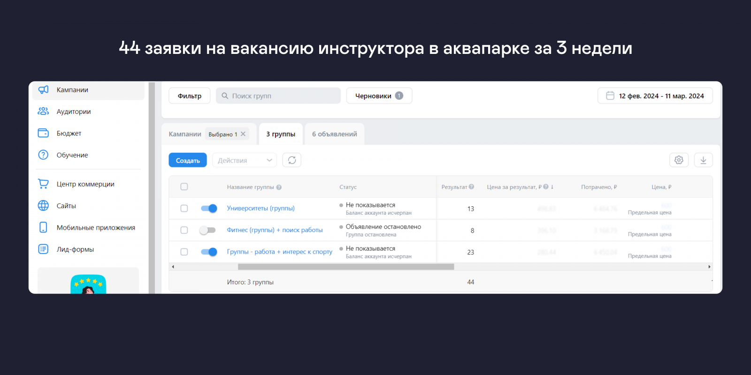This screenshot has width=751, height=375.
Task: Click the Сайты globe icon
Action: point(43,205)
